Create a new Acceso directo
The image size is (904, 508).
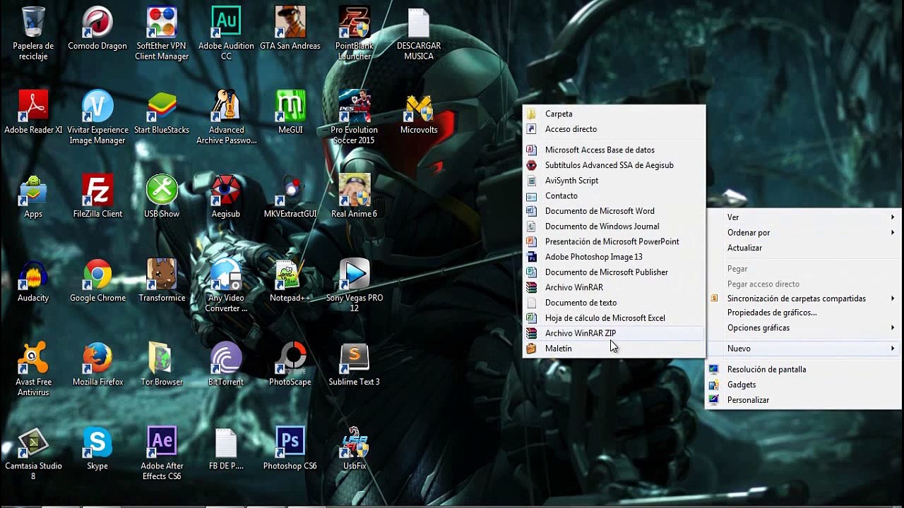[x=614, y=129]
